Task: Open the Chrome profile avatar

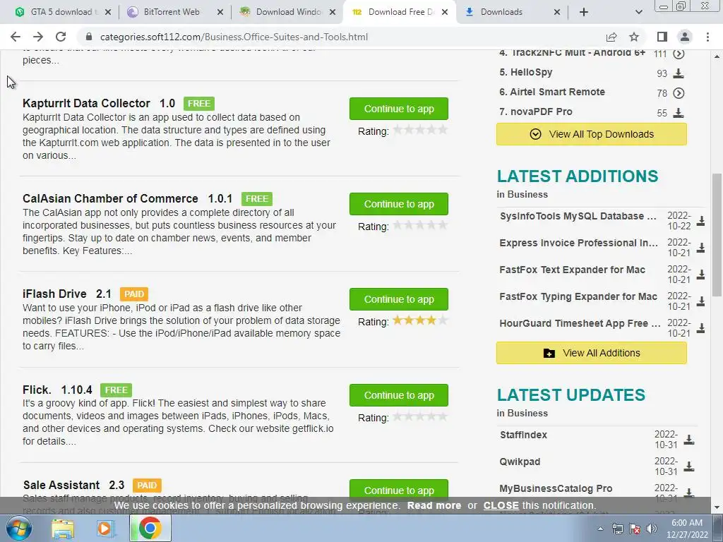Action: pos(685,37)
